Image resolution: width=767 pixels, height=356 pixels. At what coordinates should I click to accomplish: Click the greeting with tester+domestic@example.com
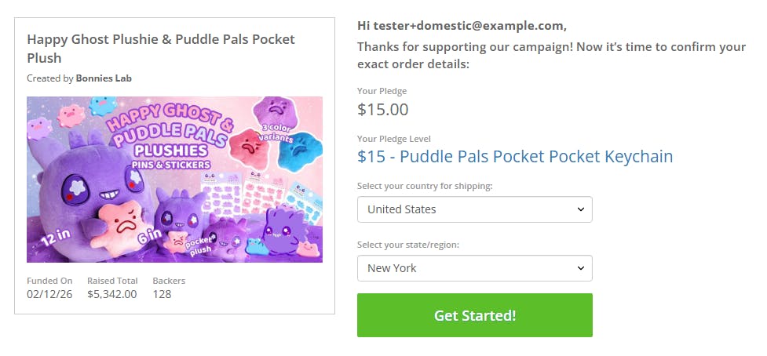[x=462, y=26]
